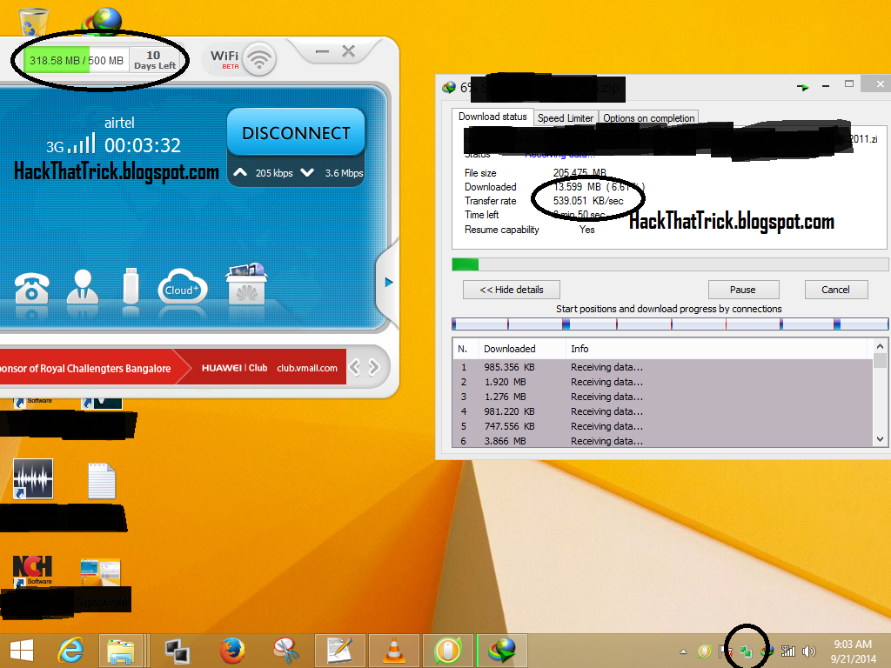Click the green download progress bar
The width and height of the screenshot is (891, 668).
point(669,264)
